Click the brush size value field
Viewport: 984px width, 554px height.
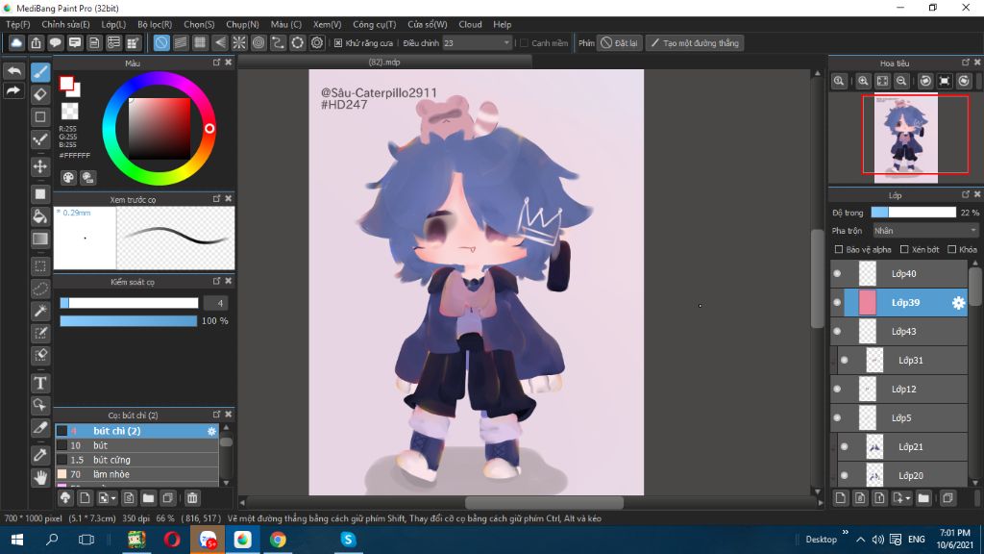pyautogui.click(x=216, y=303)
